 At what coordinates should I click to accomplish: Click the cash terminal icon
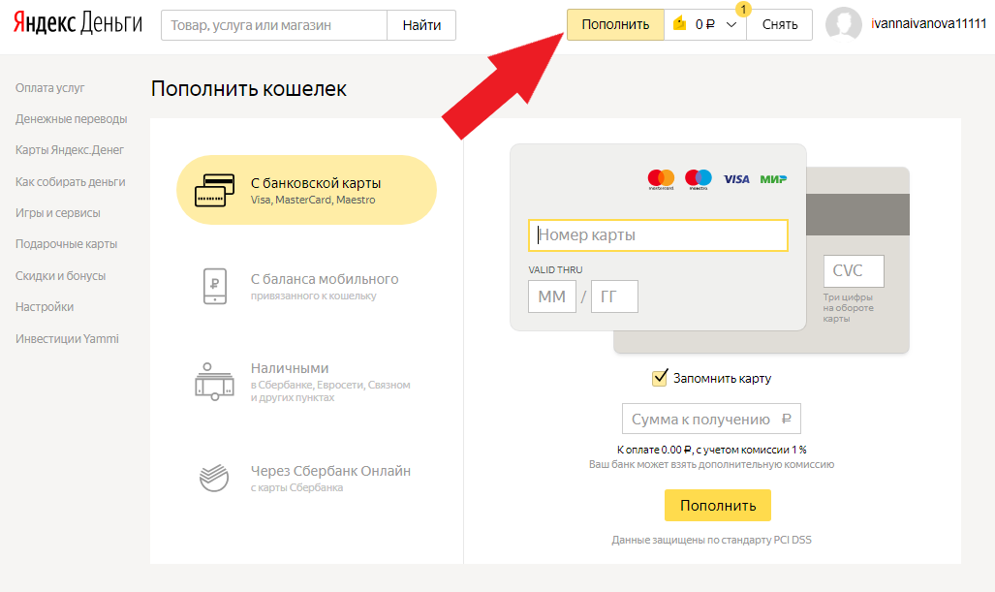214,381
